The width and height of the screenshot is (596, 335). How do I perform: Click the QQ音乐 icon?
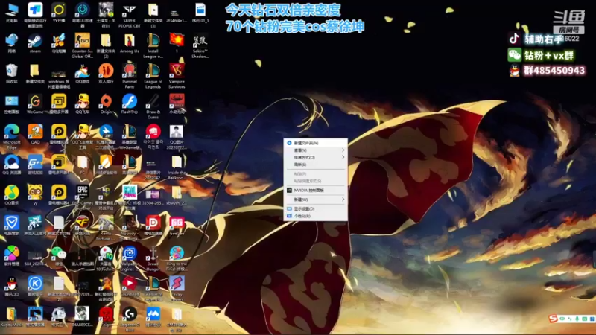12,195
